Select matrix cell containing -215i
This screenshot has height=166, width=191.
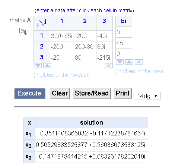104,57
